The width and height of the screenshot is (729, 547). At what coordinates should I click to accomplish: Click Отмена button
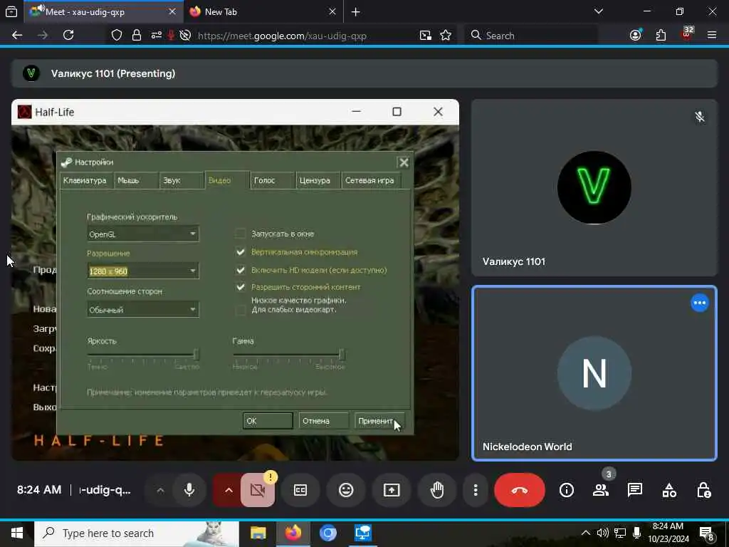coord(324,420)
